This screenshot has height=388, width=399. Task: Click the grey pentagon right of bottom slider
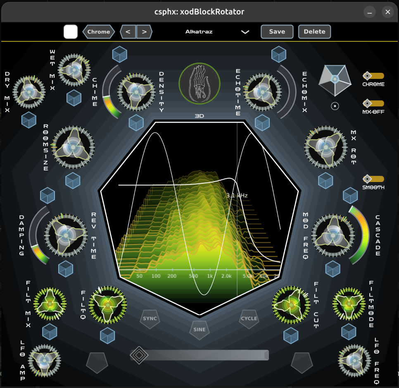(x=302, y=362)
